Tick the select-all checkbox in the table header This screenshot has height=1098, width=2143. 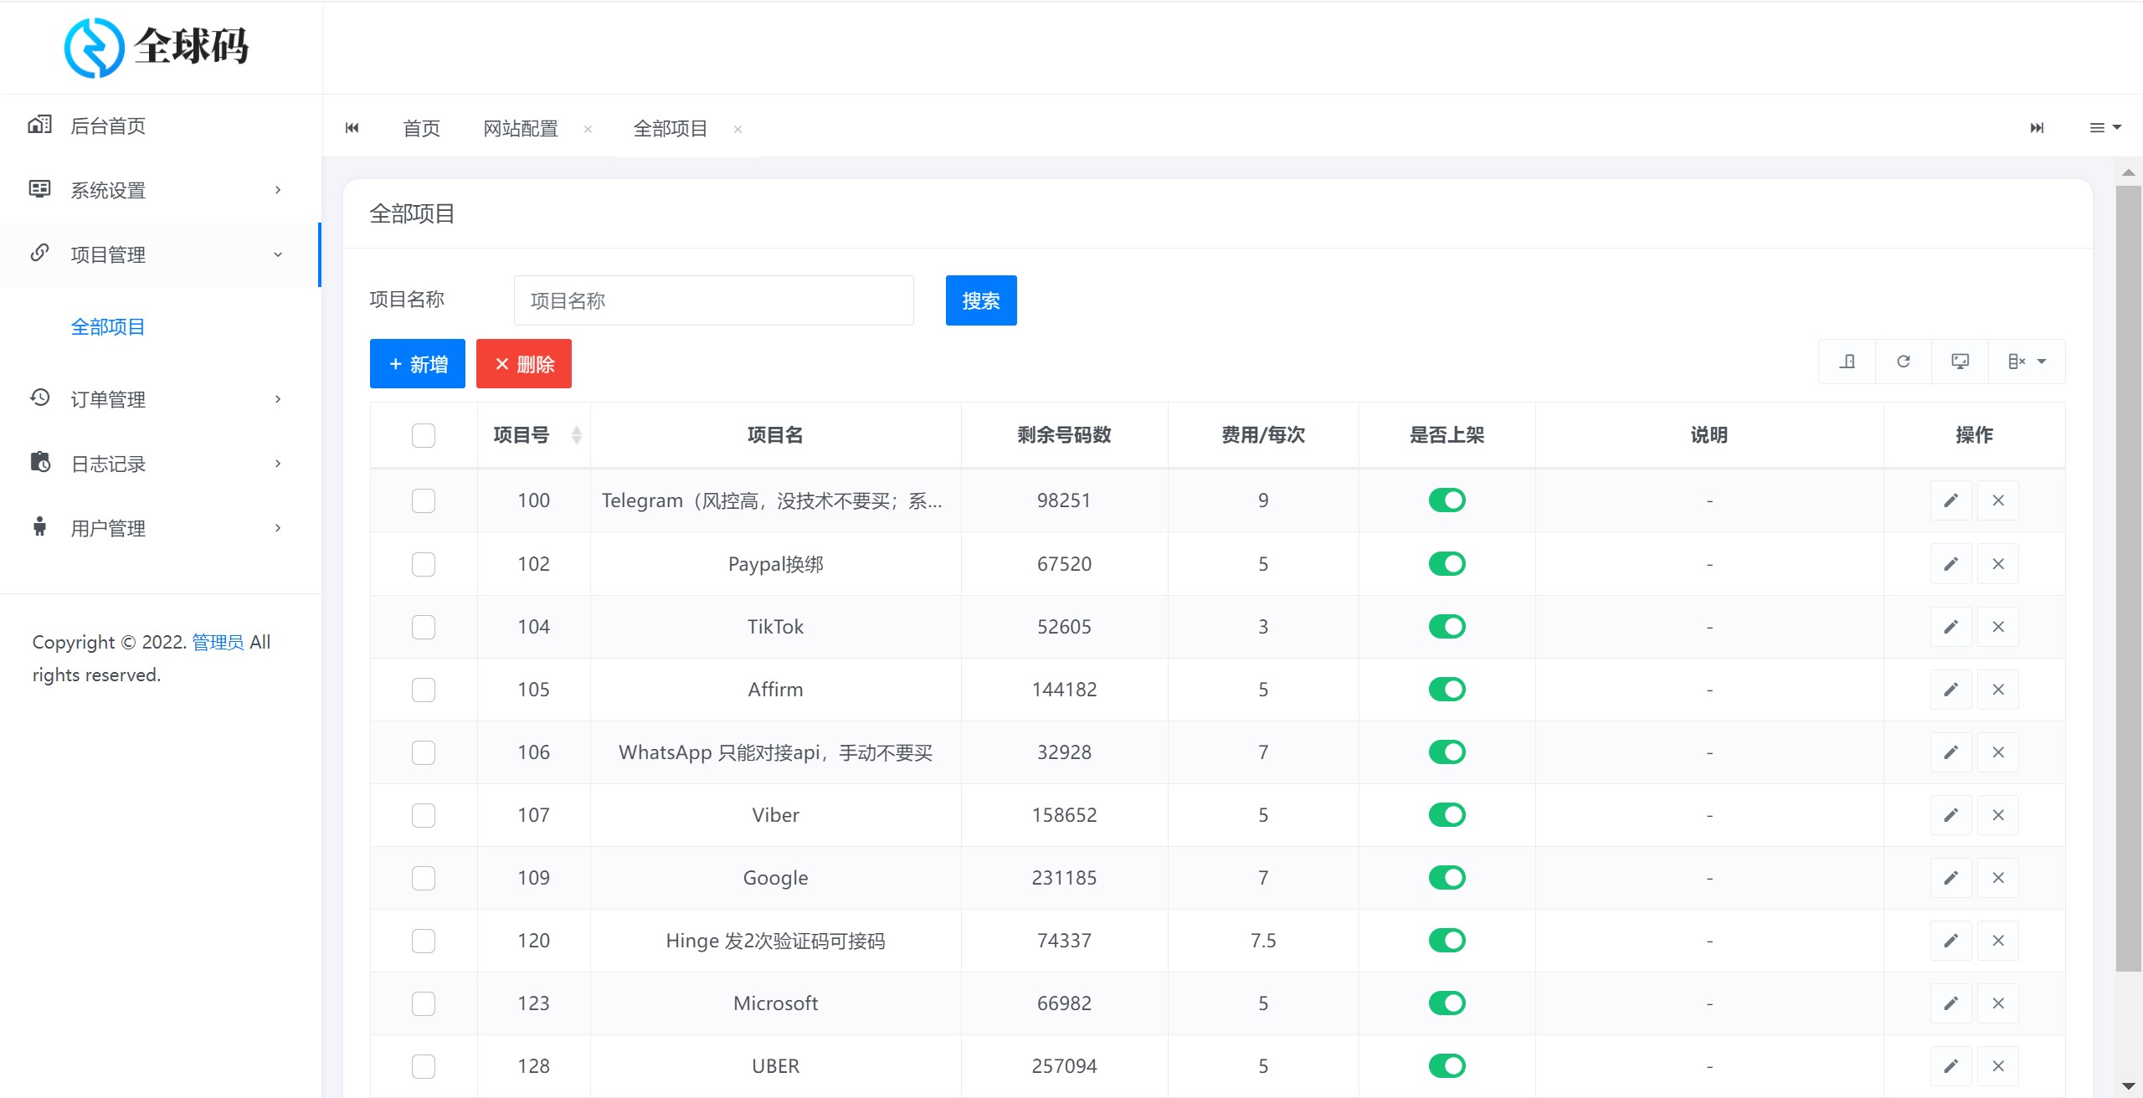click(424, 435)
